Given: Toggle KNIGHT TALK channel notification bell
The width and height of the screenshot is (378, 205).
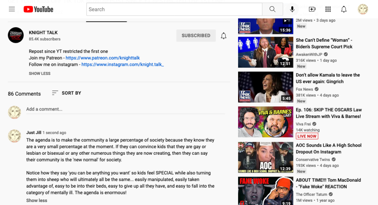Looking at the screenshot, I should coord(224,36).
